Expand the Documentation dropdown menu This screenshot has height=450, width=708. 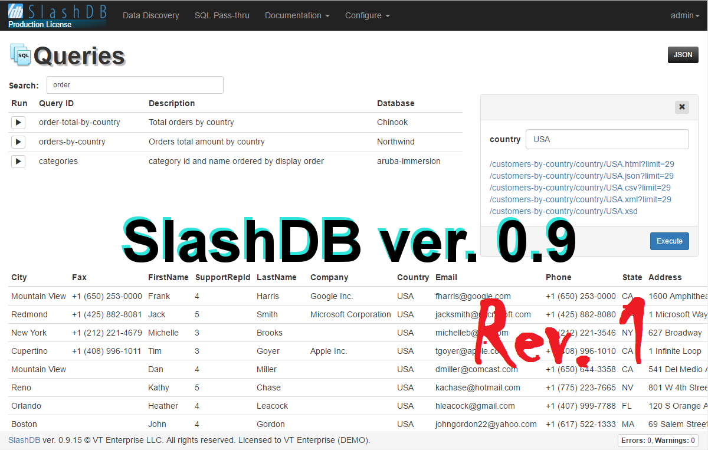[297, 15]
